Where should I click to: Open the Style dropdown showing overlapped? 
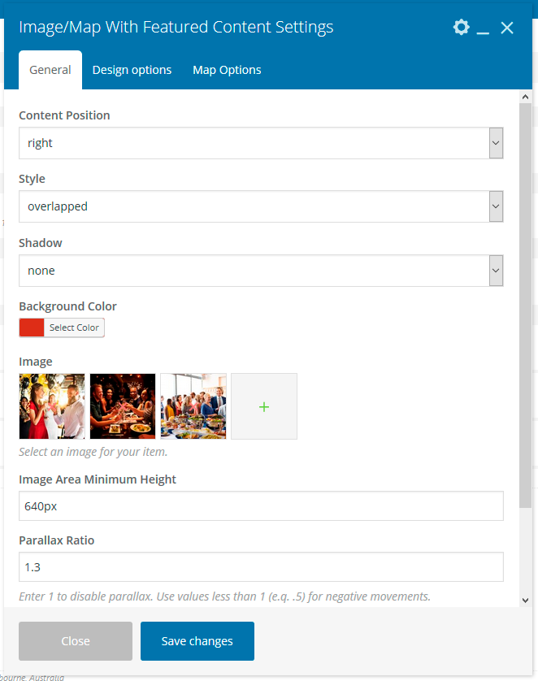[x=261, y=206]
